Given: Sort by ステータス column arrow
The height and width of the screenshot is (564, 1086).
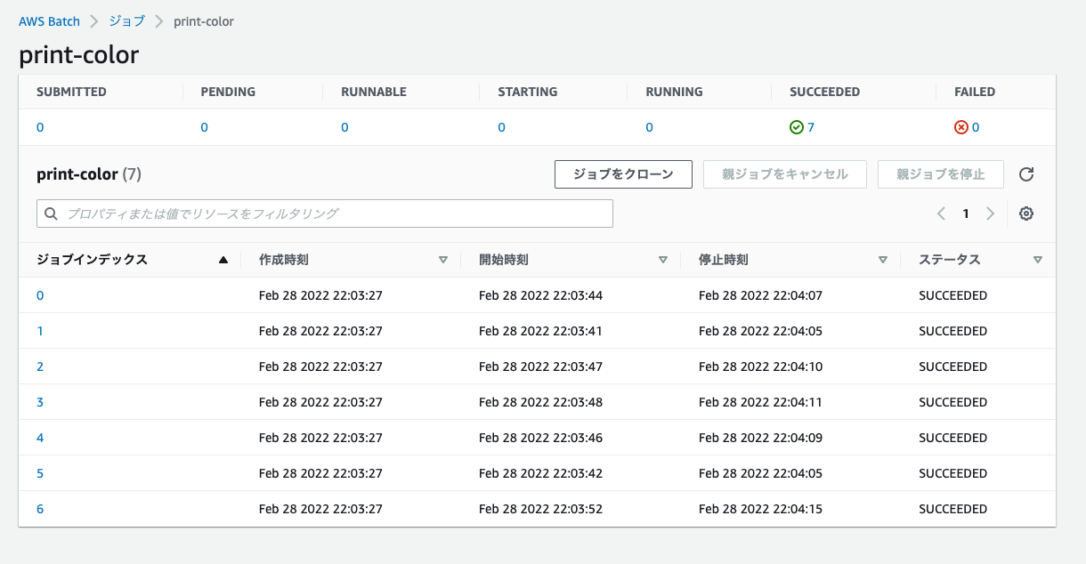Looking at the screenshot, I should pyautogui.click(x=1038, y=260).
